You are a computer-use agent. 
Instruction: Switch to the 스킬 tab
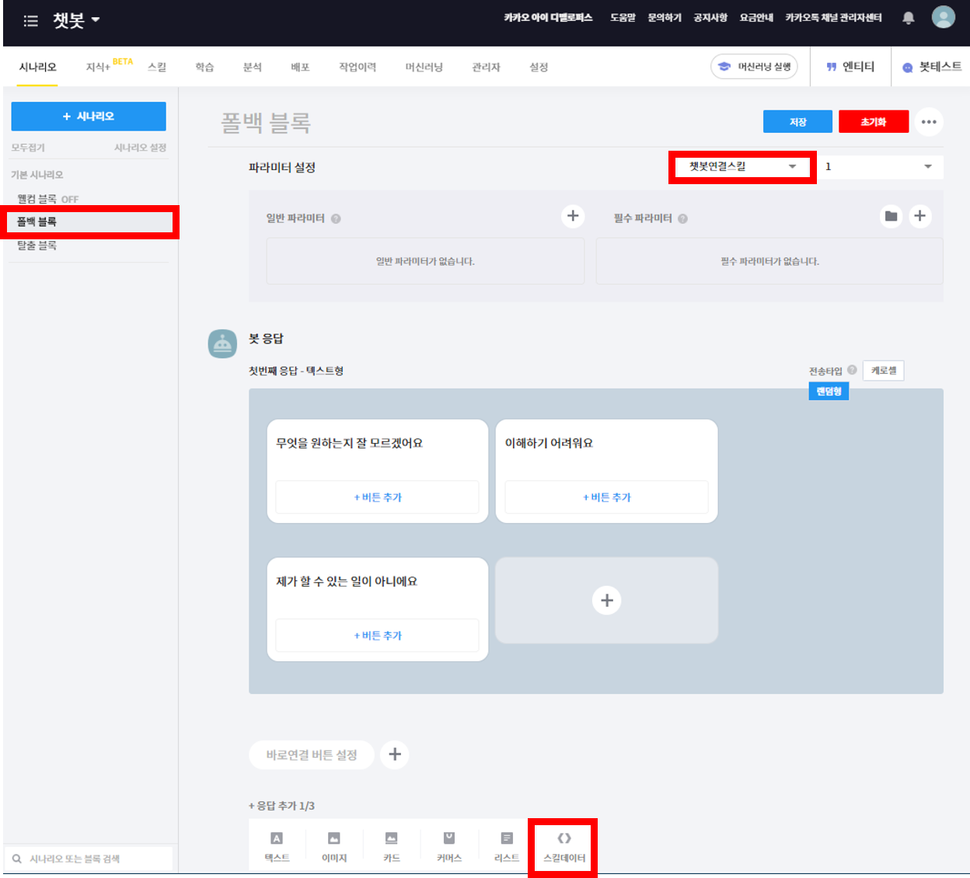click(157, 68)
